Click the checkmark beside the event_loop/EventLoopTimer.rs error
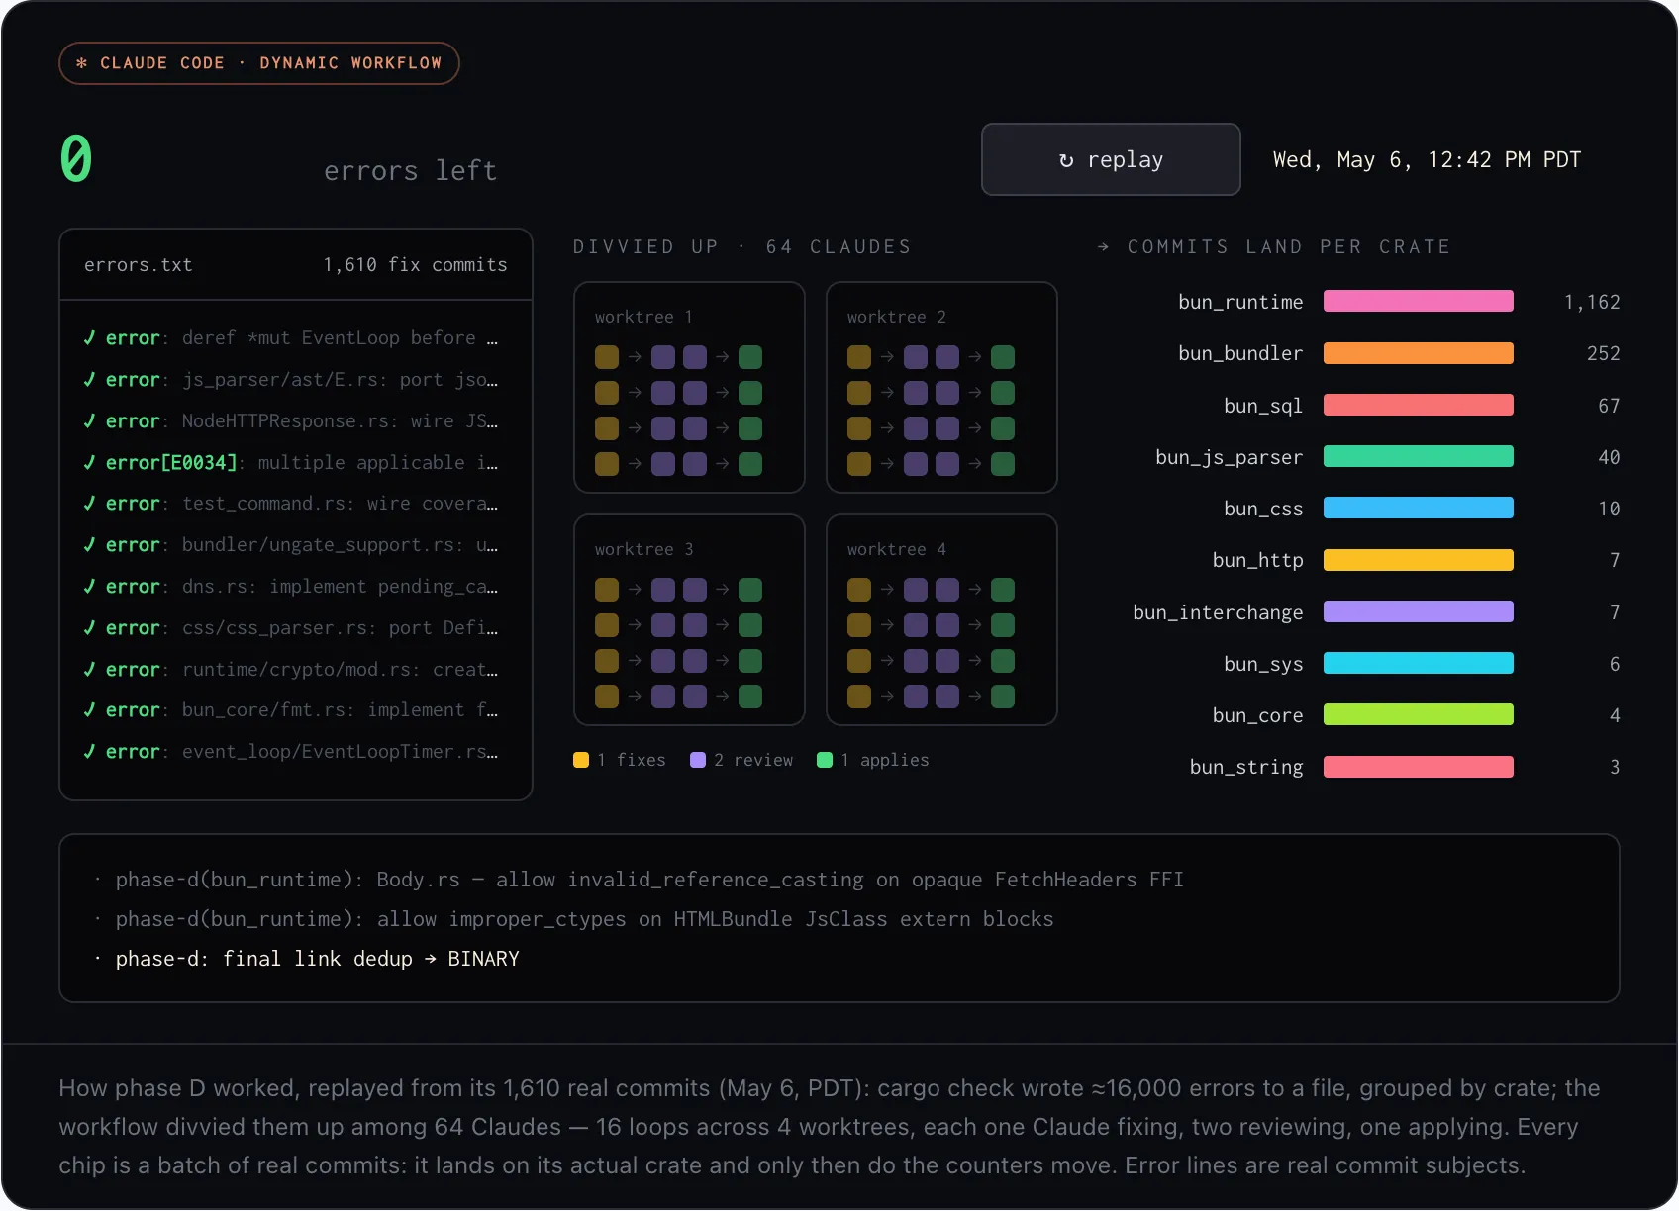Image resolution: width=1679 pixels, height=1211 pixels. pos(90,752)
